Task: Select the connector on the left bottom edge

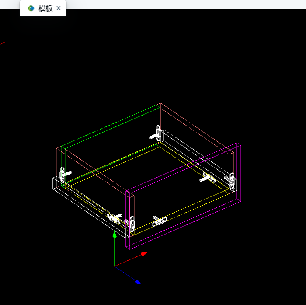Action: pyautogui.click(x=115, y=217)
